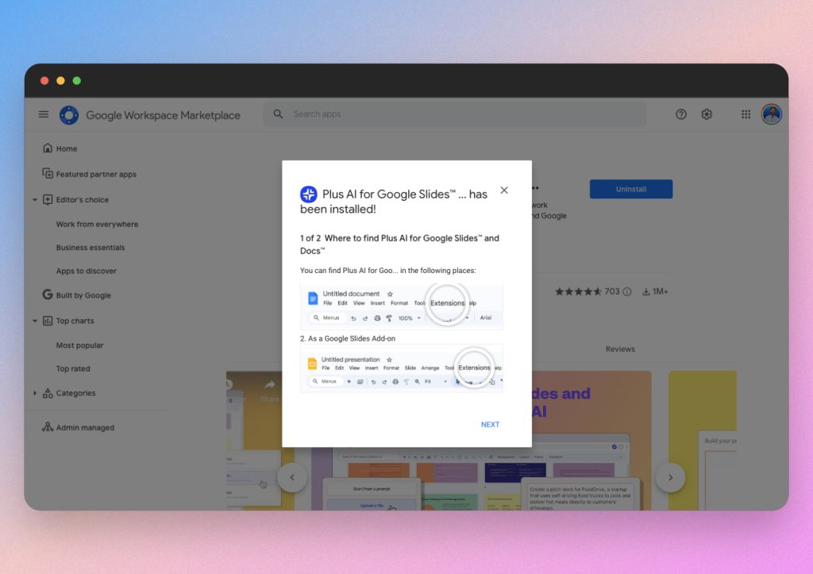Open the account profile avatar

point(772,114)
